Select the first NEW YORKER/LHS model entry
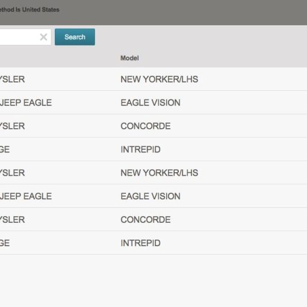This screenshot has width=307, height=307. pyautogui.click(x=160, y=79)
